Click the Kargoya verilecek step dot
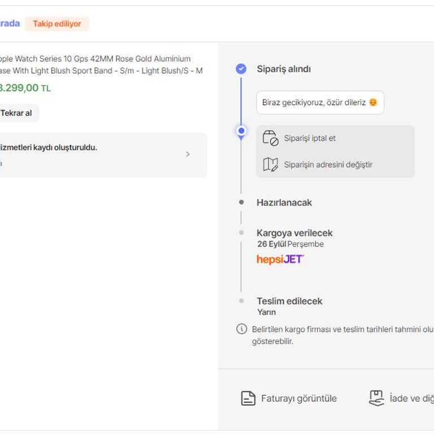This screenshot has height=434, width=434. pyautogui.click(x=241, y=233)
